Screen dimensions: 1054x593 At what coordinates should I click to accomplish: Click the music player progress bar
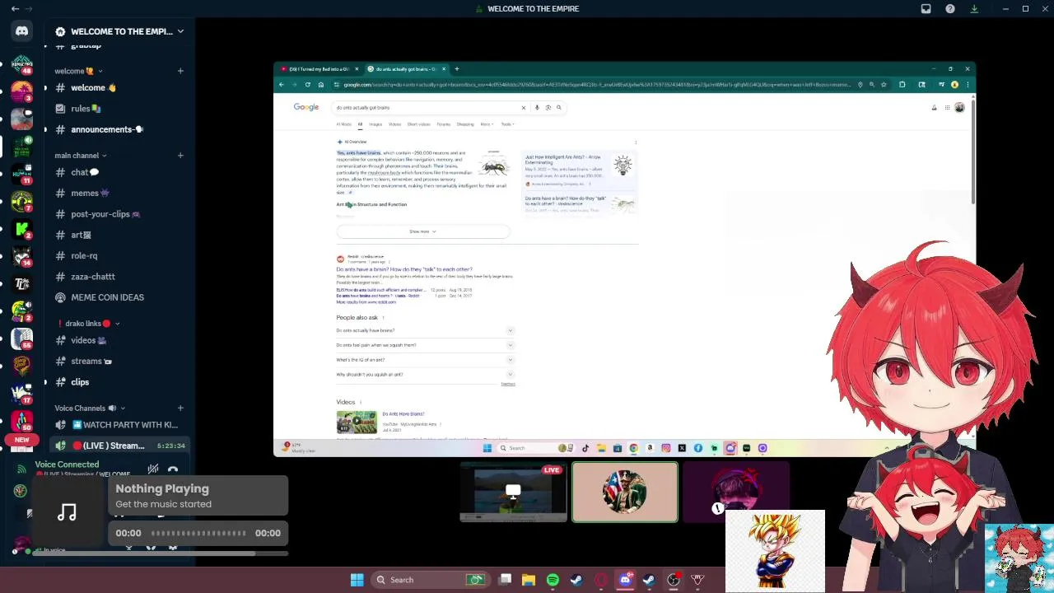(198, 533)
